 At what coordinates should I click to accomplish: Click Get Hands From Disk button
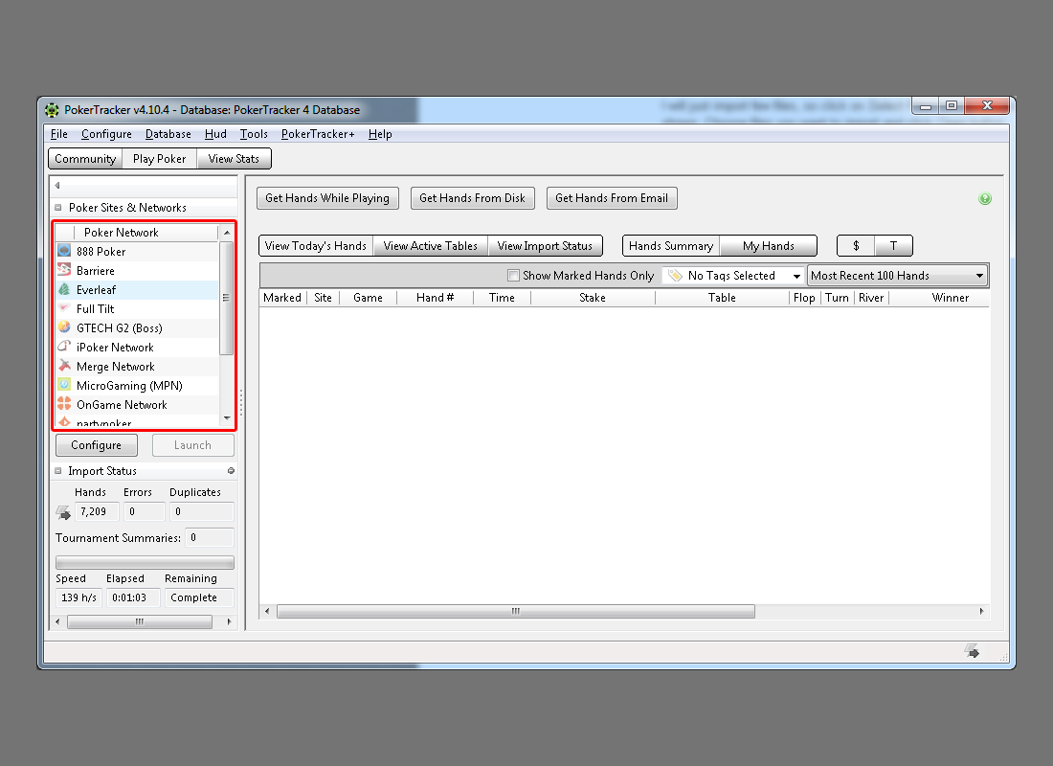472,198
